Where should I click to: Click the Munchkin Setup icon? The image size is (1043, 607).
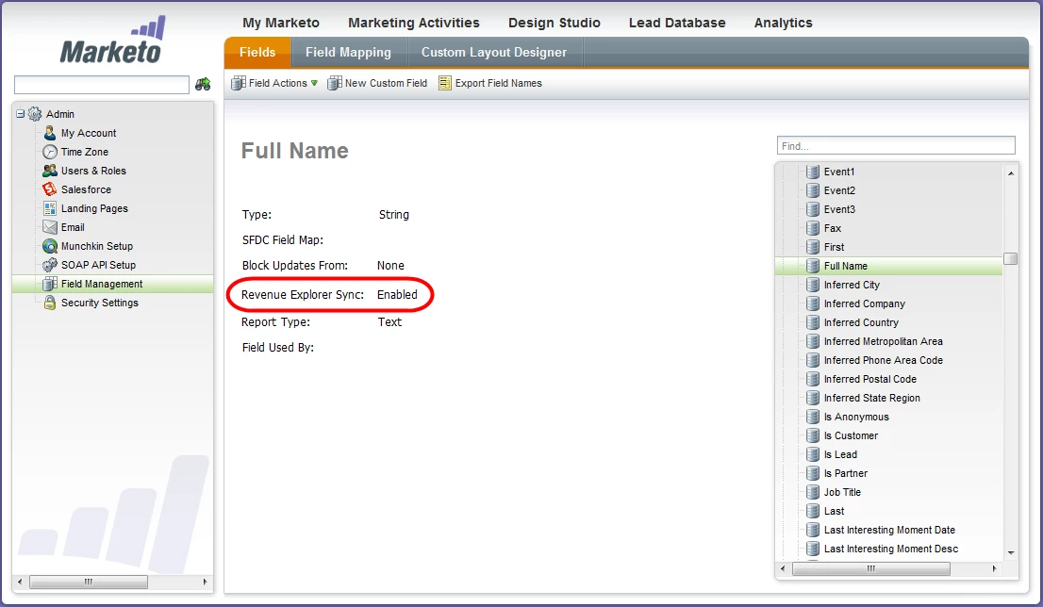click(x=50, y=246)
